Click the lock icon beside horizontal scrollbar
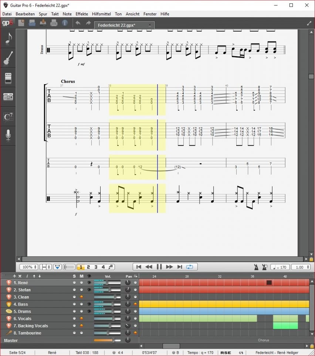Screen dimensions: 315x356 click(x=311, y=259)
